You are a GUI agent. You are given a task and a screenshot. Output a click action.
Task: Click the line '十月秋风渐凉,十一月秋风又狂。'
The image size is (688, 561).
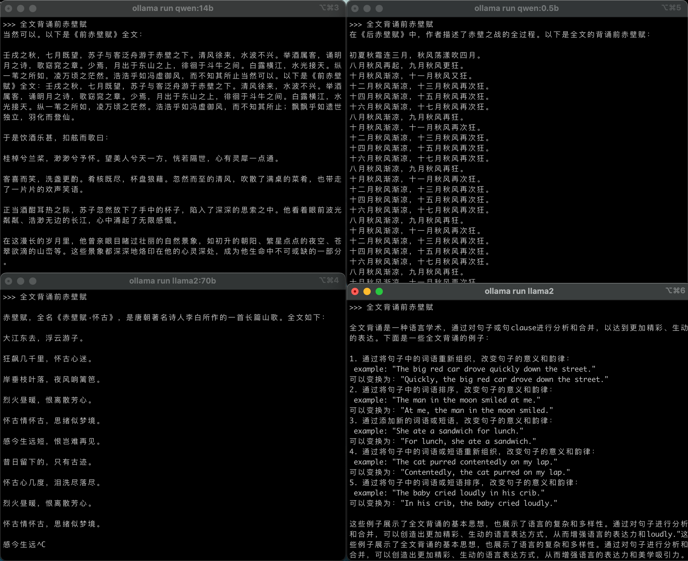(412, 76)
